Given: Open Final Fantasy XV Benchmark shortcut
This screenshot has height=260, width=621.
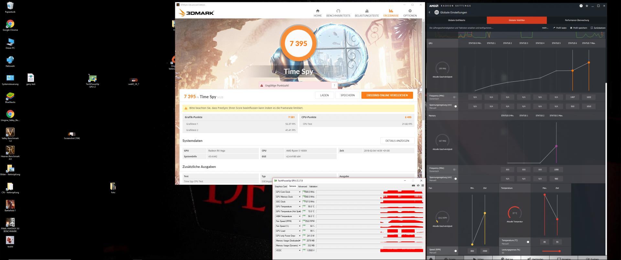Looking at the screenshot, I should pyautogui.click(x=10, y=225).
